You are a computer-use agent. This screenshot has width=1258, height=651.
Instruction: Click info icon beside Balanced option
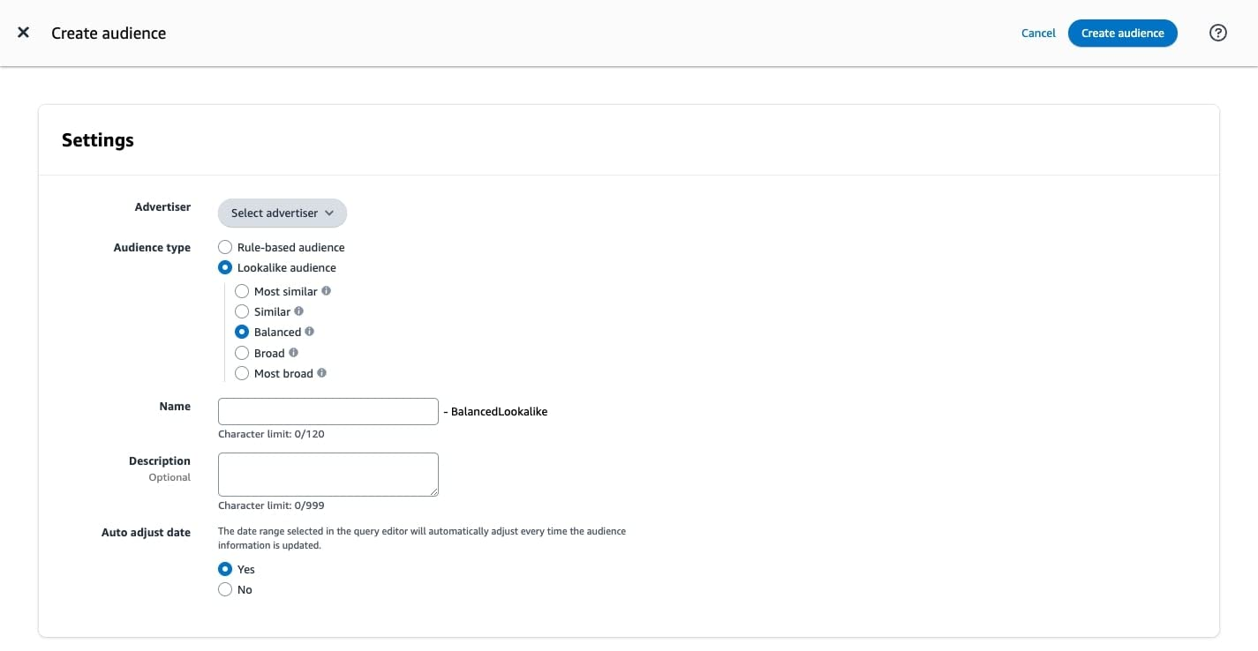pyautogui.click(x=310, y=332)
